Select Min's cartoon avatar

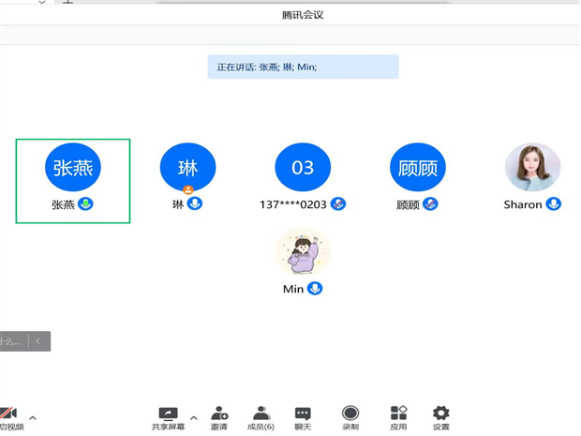point(303,252)
